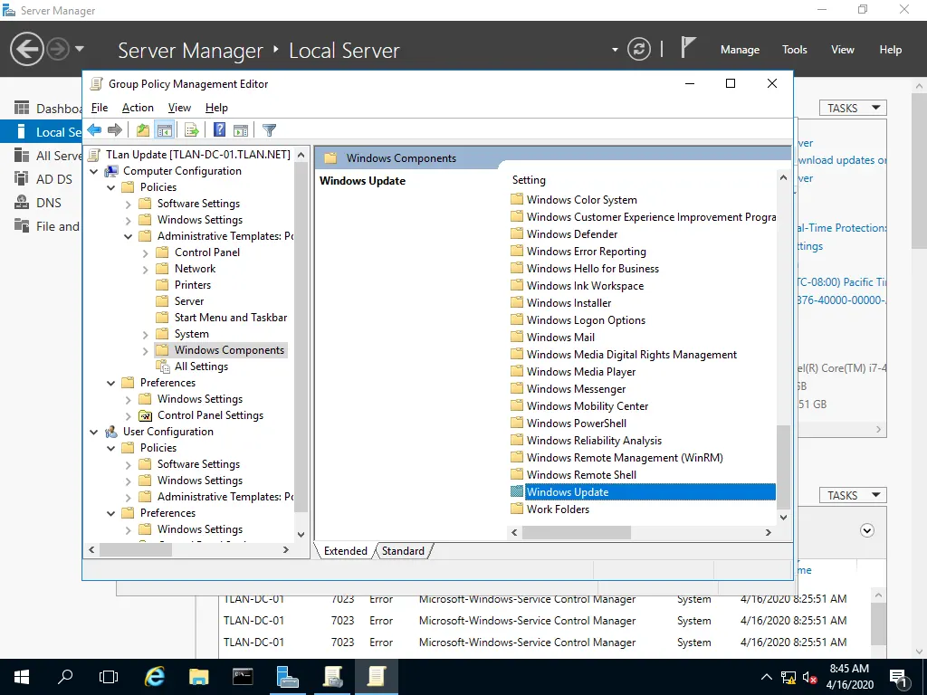The image size is (927, 695).
Task: Open the Help menu in GPO editor
Action: pyautogui.click(x=216, y=108)
